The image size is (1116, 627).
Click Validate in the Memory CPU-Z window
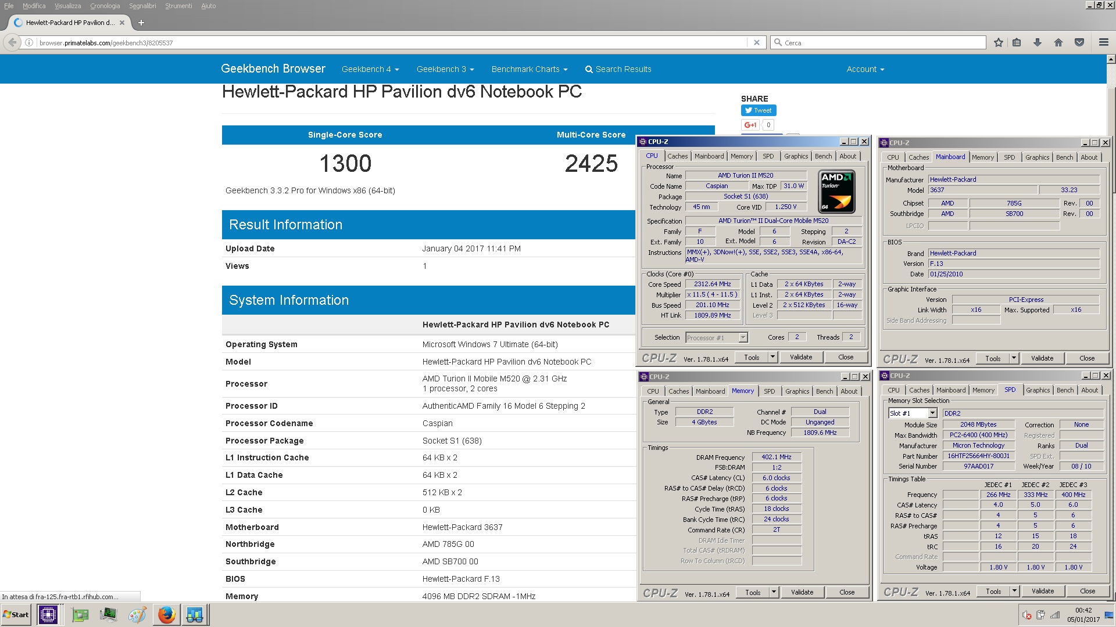802,592
